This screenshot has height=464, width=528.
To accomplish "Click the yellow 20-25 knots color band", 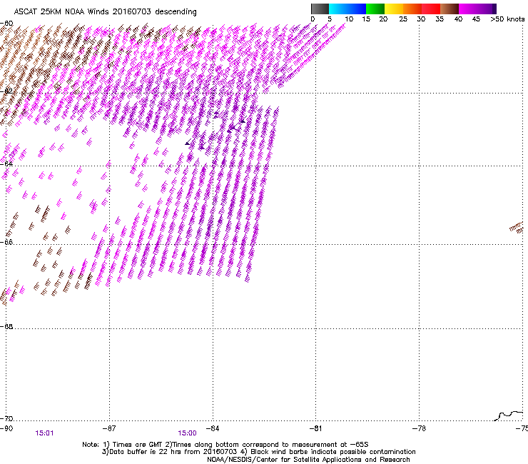I will (394, 9).
